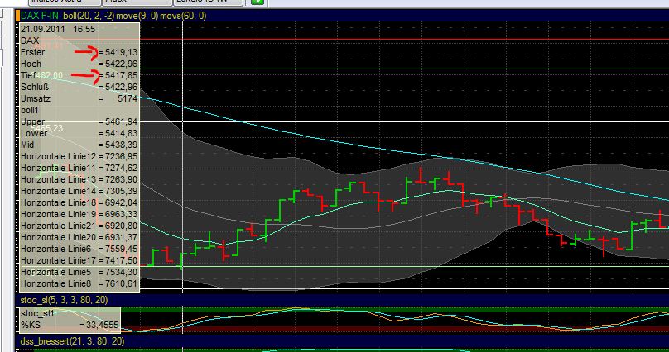Select the DAX P-IN. chart title
The image size is (669, 352).
(40, 16)
